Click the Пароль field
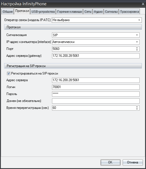This screenshot has height=169, width=146. click(96, 94)
